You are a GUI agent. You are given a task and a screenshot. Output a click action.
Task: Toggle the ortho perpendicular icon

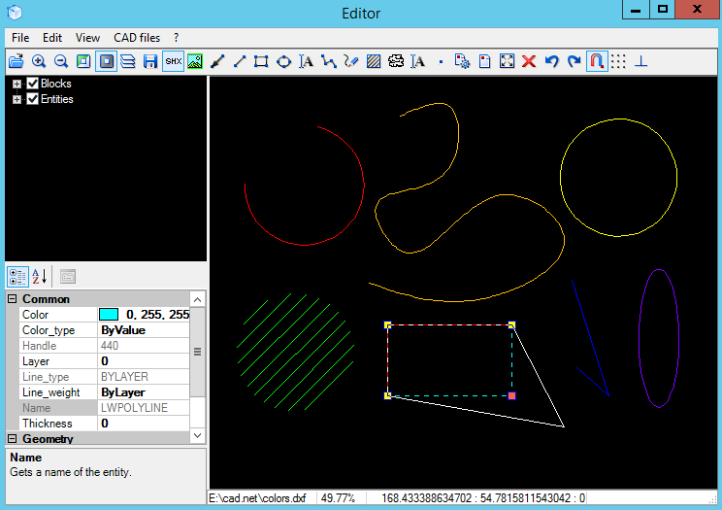pyautogui.click(x=640, y=61)
